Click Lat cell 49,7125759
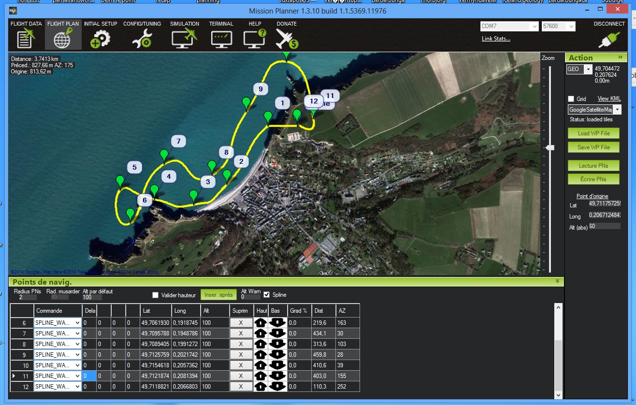Screen dimensions: 636x405 click(156, 355)
